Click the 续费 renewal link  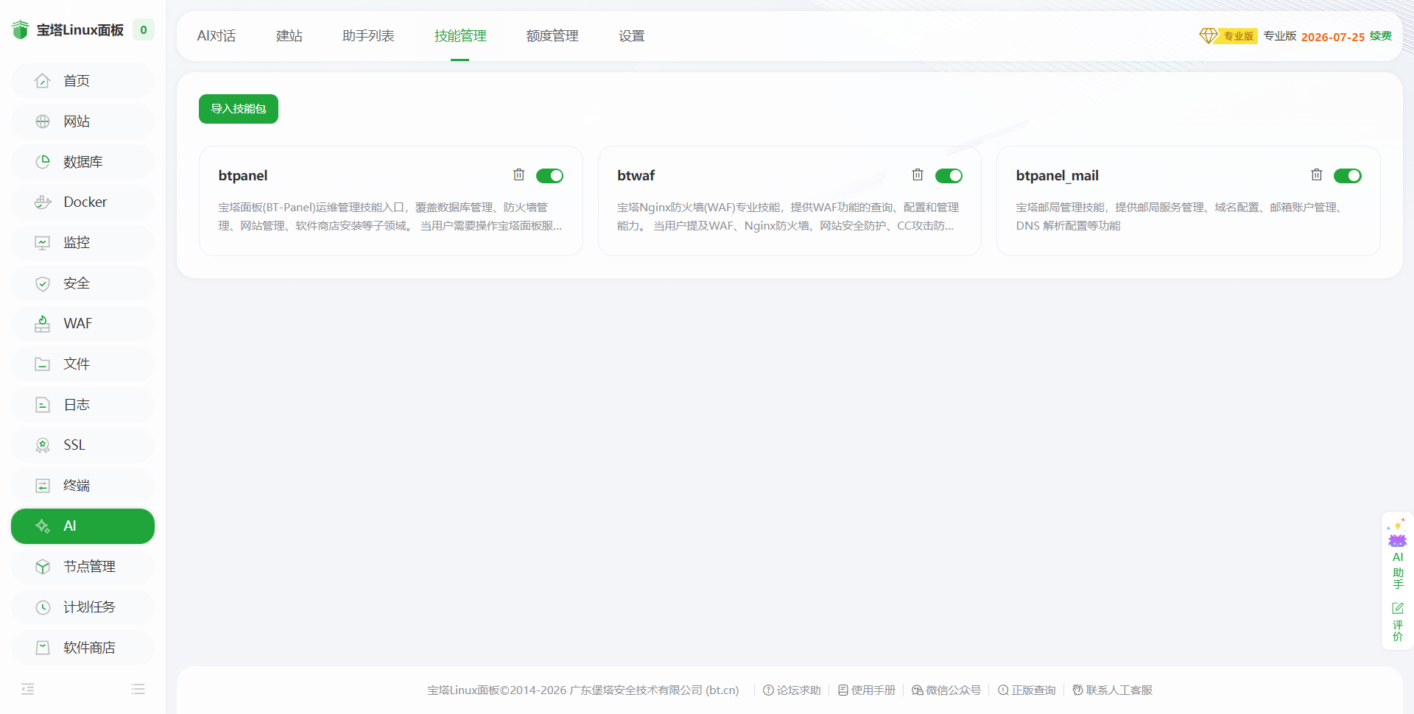(x=1381, y=36)
